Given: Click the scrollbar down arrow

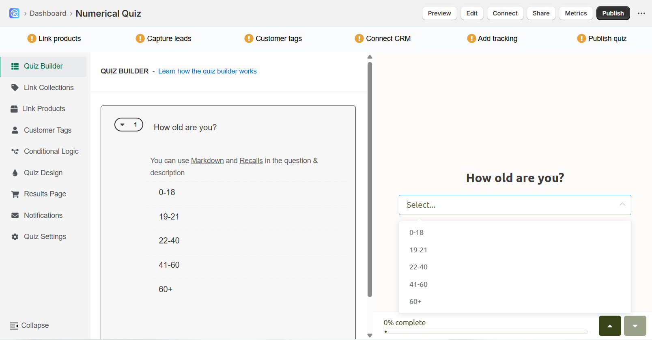Looking at the screenshot, I should pos(370,336).
